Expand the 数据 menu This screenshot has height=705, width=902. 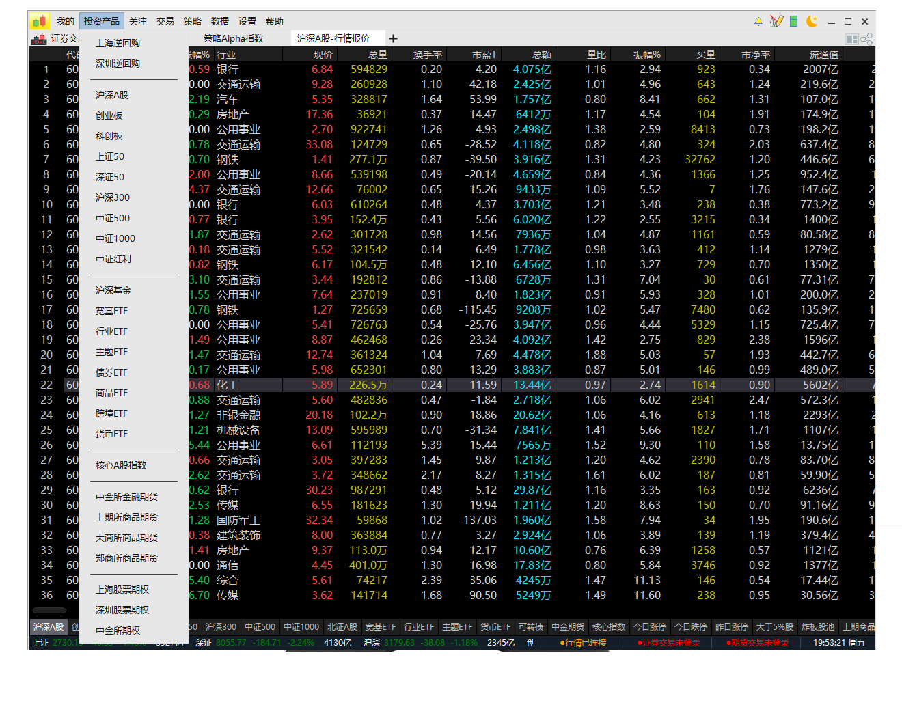(x=219, y=21)
